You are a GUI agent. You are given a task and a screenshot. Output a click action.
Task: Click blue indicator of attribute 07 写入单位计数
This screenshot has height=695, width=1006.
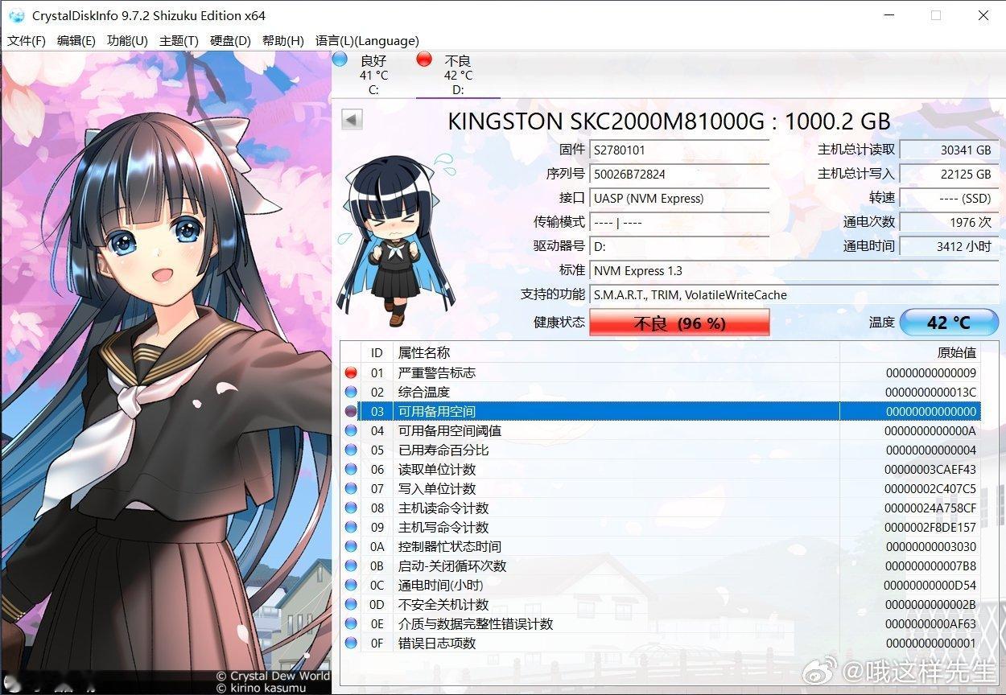pyautogui.click(x=351, y=488)
